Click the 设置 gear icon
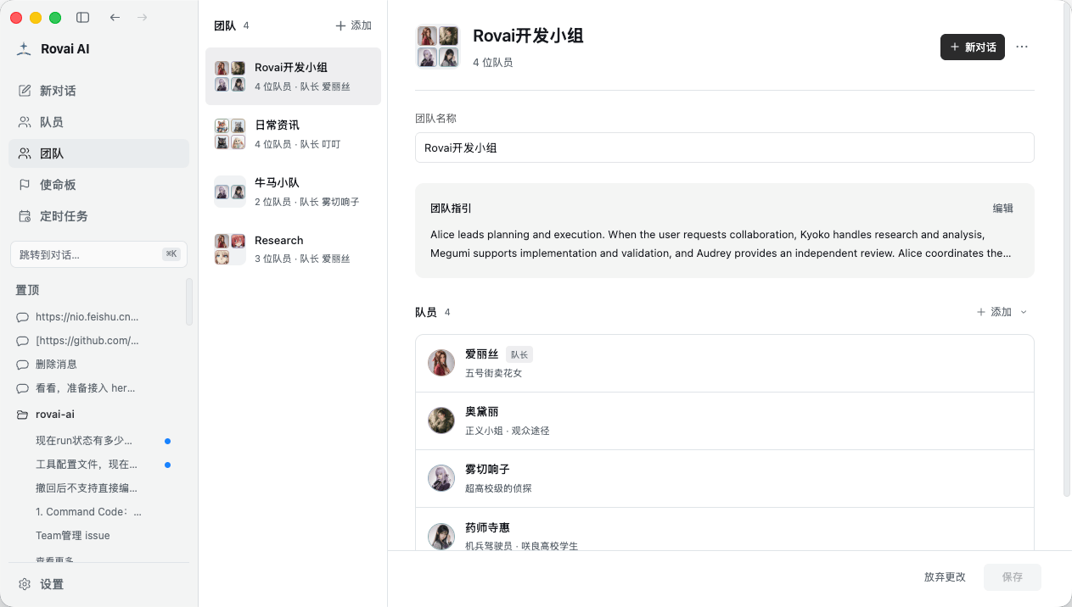This screenshot has height=607, width=1072. 25,584
